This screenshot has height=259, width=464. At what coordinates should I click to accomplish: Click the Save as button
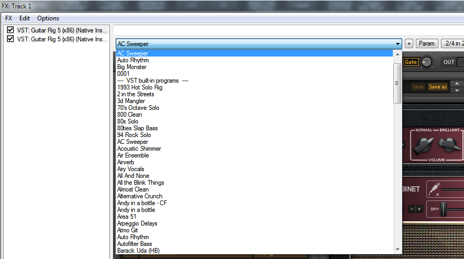438,87
